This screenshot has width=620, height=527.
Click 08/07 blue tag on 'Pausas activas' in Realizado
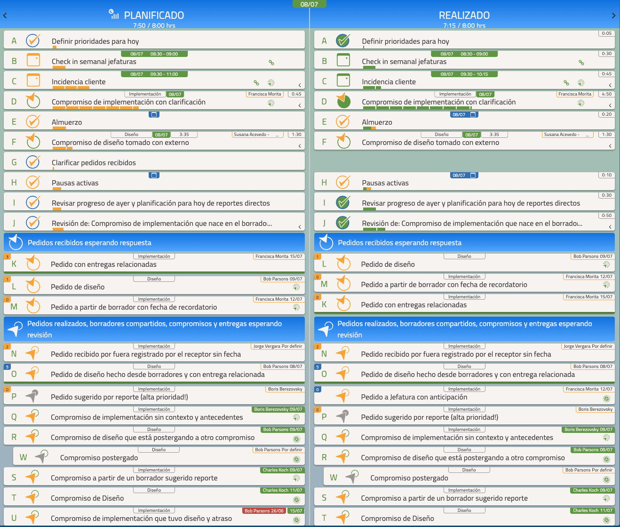[x=464, y=175]
